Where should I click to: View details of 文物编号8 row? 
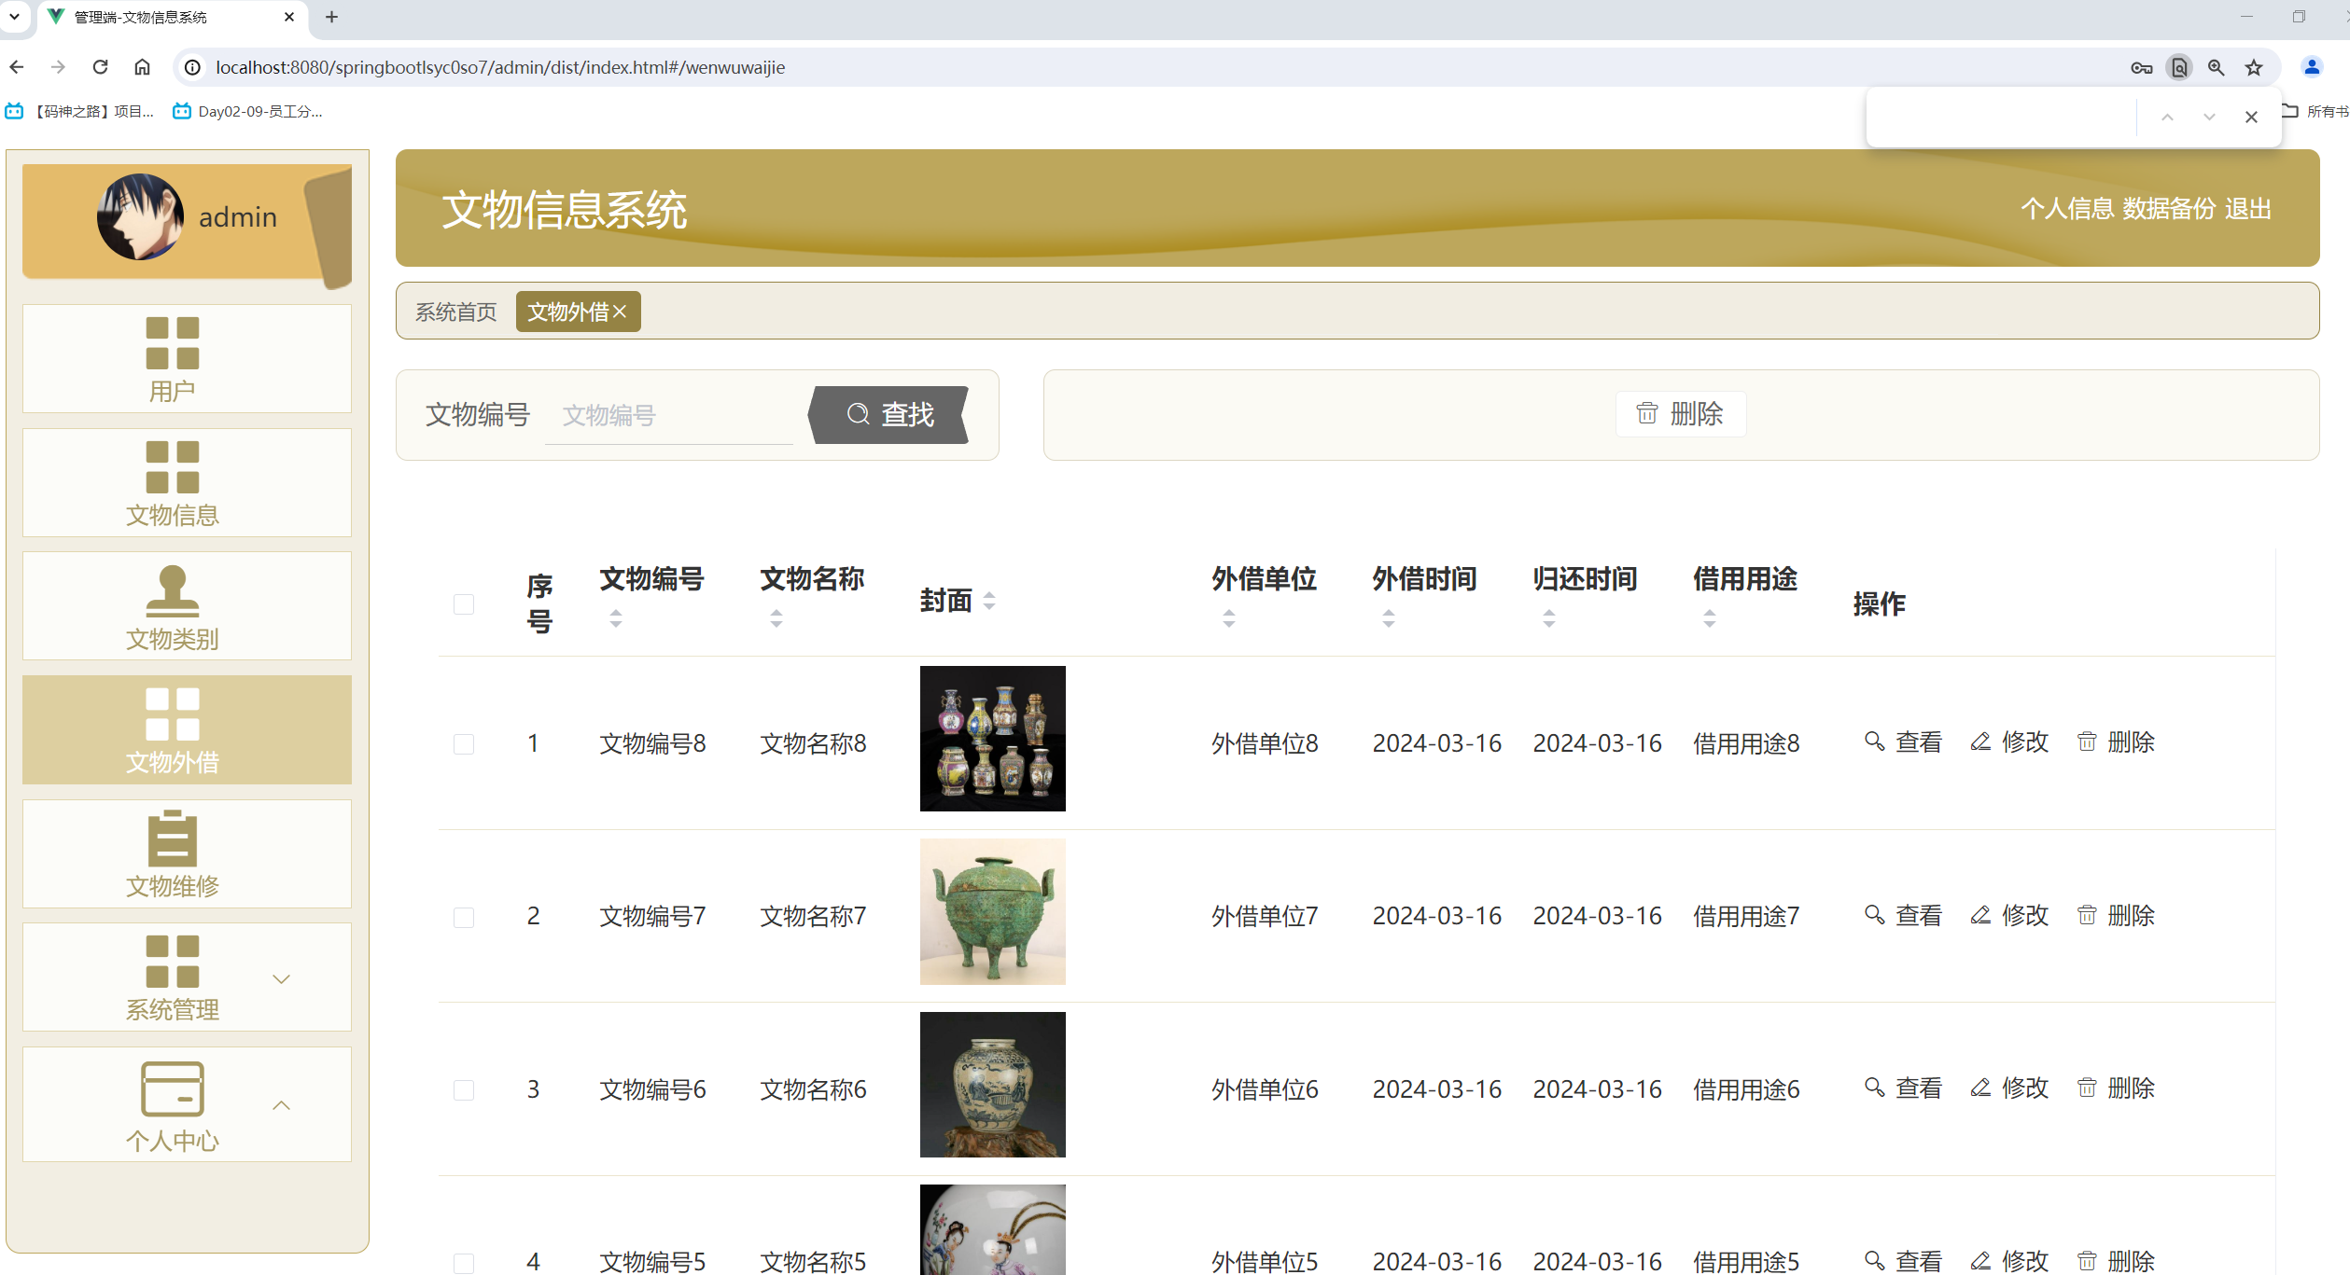pos(1903,742)
